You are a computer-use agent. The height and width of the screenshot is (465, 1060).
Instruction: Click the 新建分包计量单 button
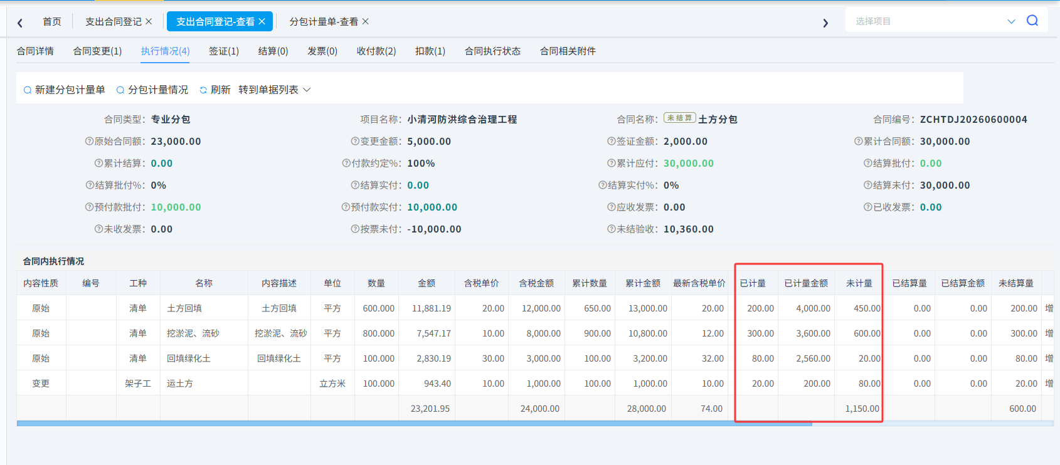[65, 90]
